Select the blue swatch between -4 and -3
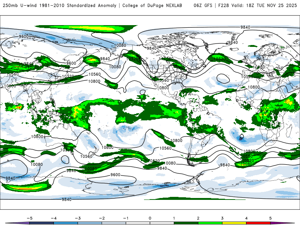 (x=66, y=223)
